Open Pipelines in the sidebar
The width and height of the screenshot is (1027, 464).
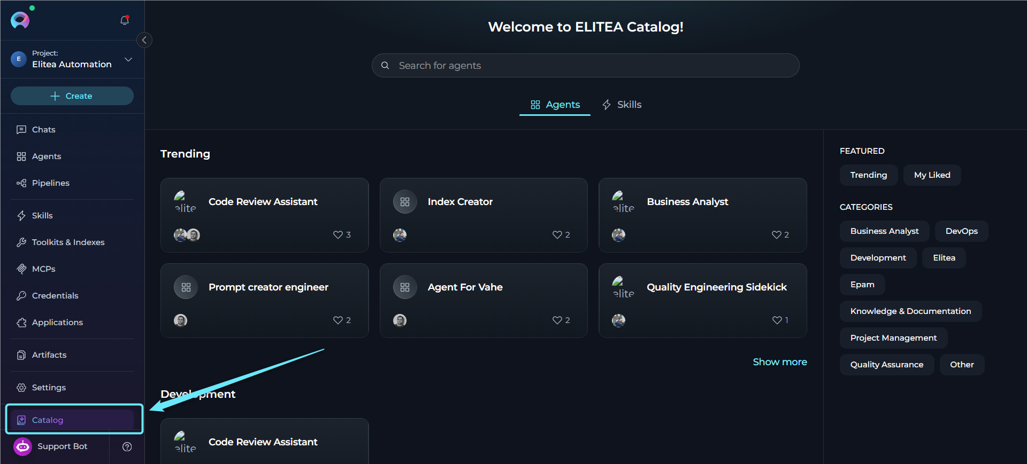coord(72,183)
